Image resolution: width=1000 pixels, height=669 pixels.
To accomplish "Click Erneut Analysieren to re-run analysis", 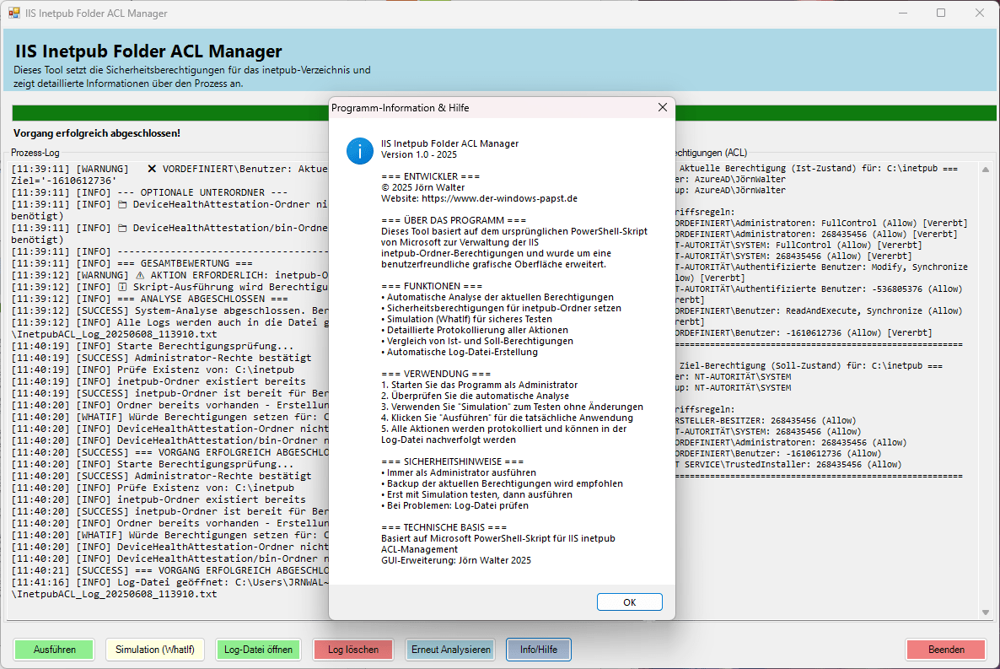I will pyautogui.click(x=450, y=650).
